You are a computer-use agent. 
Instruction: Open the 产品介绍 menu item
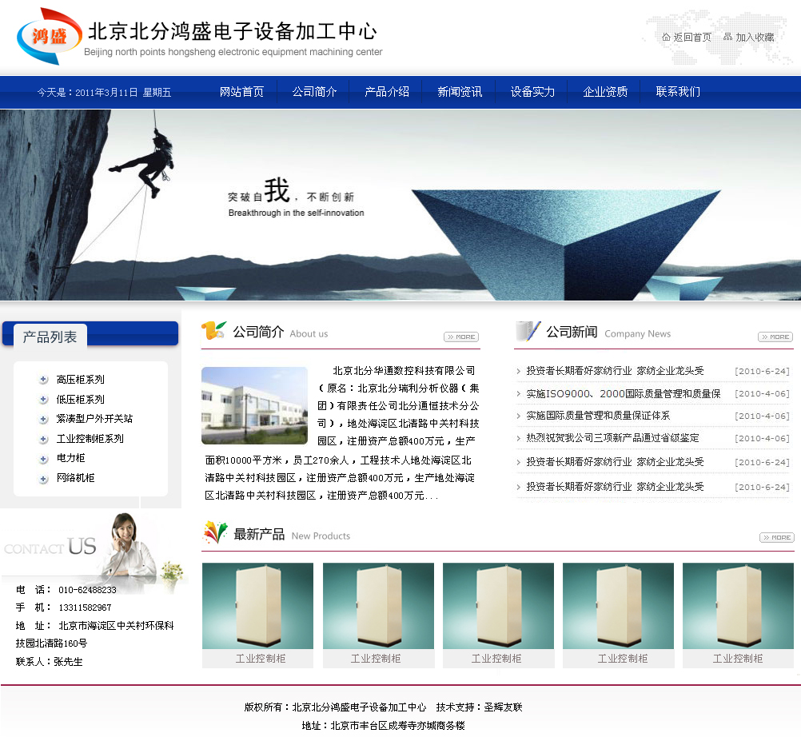pyautogui.click(x=386, y=91)
